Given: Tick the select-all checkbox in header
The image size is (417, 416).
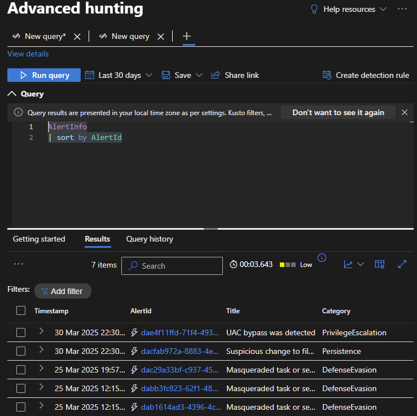Looking at the screenshot, I should coord(21,310).
